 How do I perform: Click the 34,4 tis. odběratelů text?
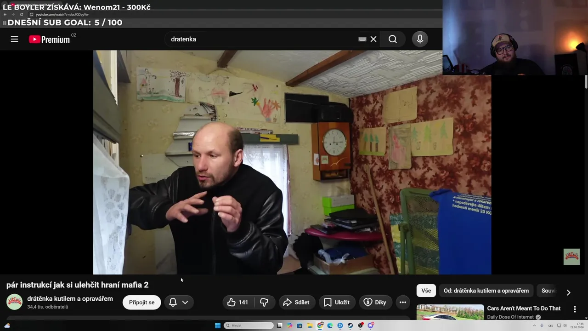point(47,307)
